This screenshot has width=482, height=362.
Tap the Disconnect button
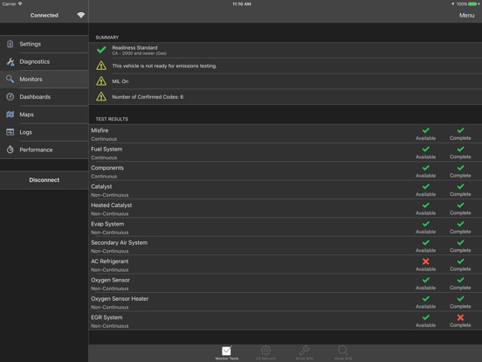45,180
